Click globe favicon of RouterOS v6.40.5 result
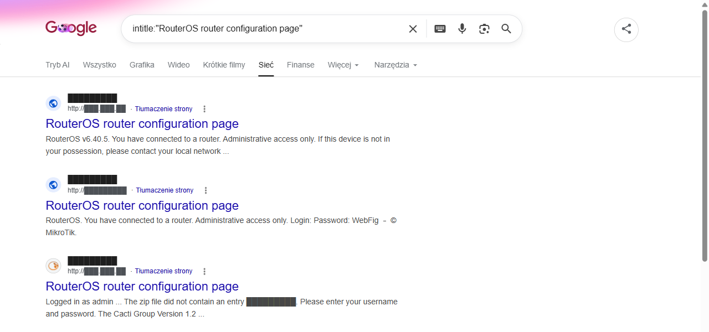The height and width of the screenshot is (332, 709). [x=53, y=103]
